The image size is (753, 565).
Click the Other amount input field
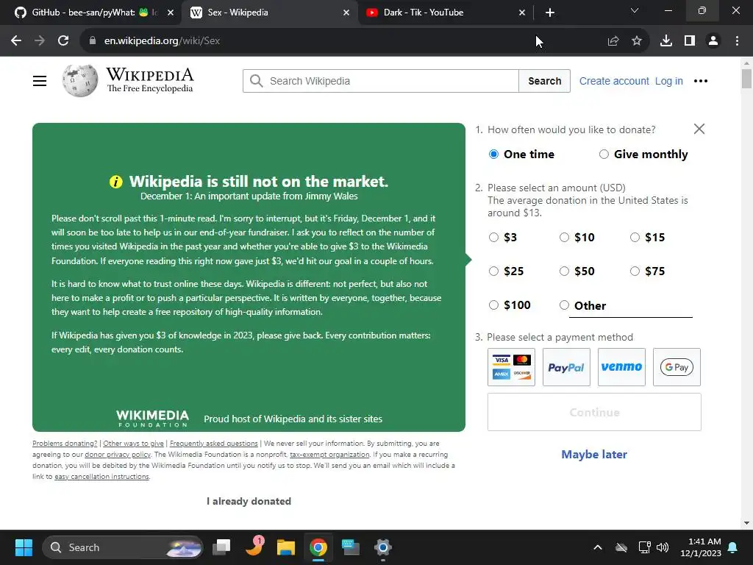pyautogui.click(x=630, y=306)
